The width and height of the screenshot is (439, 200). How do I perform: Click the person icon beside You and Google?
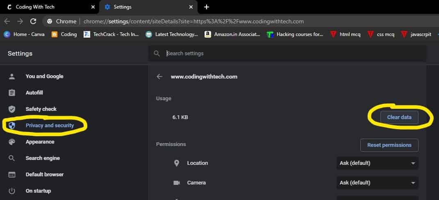(x=12, y=76)
